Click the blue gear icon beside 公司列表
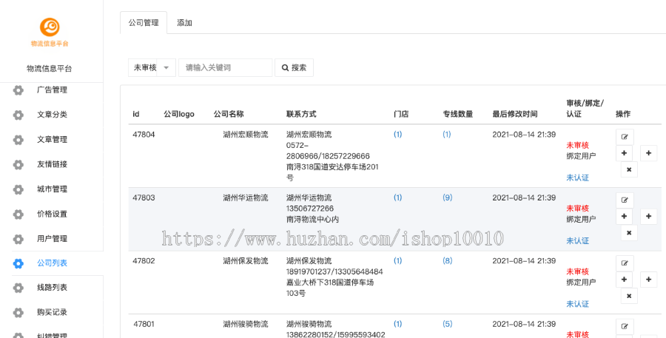This screenshot has width=666, height=338. [18, 264]
